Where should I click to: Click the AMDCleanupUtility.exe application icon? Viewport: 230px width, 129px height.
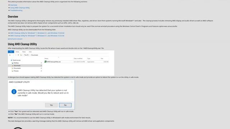46,62
